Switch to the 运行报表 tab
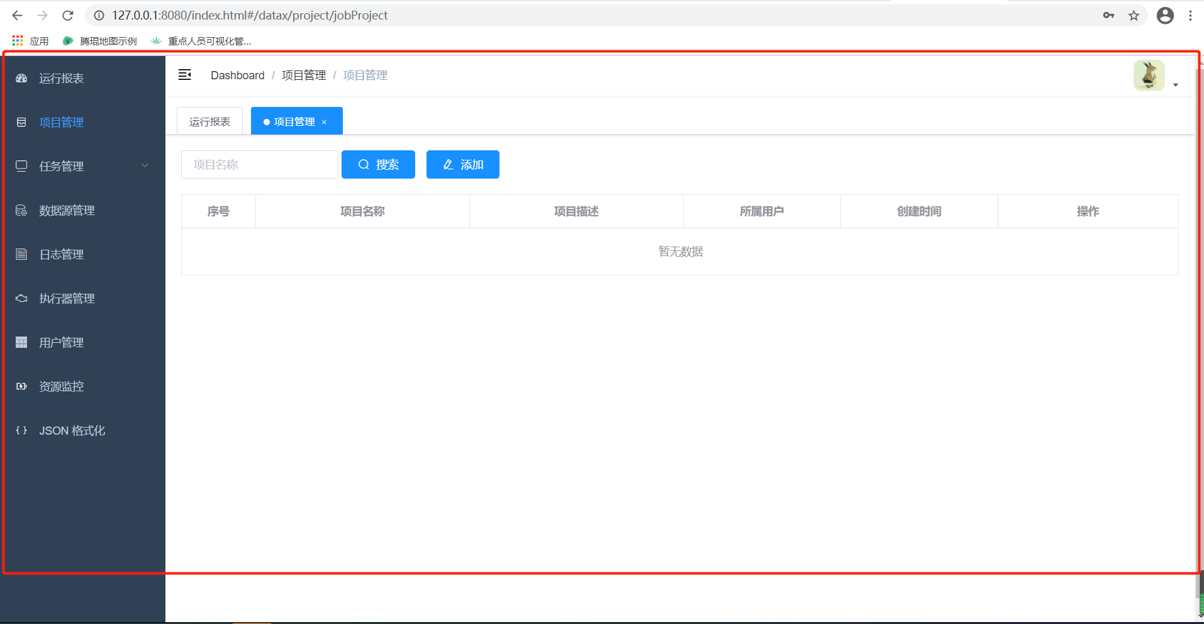 pos(209,120)
